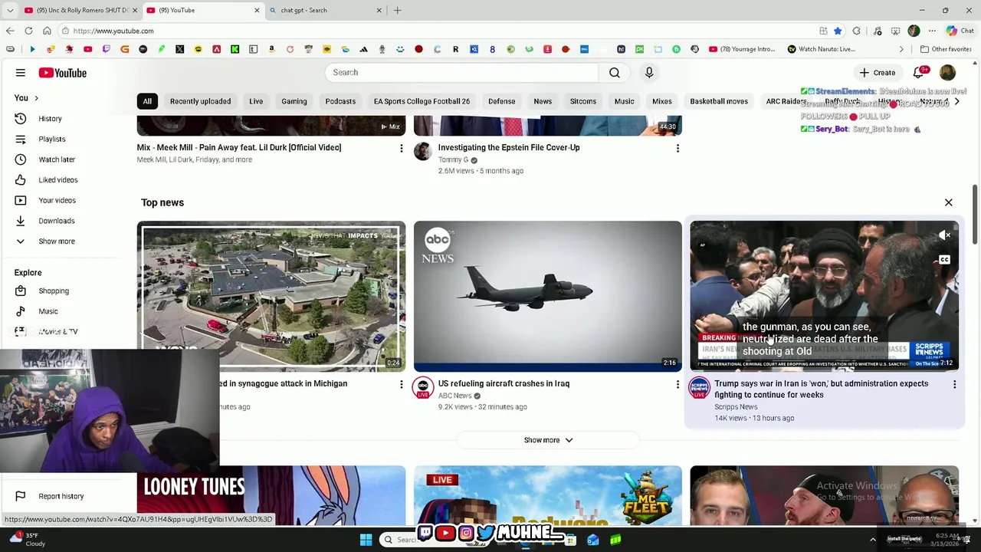Select the All filter chip

[x=147, y=101]
